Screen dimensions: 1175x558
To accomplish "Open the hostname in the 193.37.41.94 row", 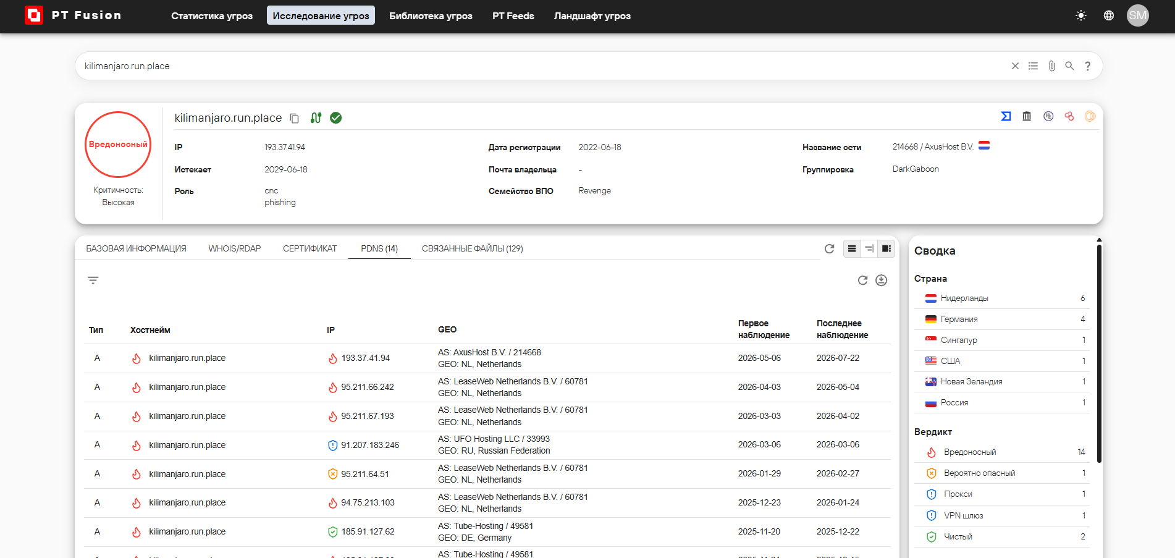I will pyautogui.click(x=187, y=358).
